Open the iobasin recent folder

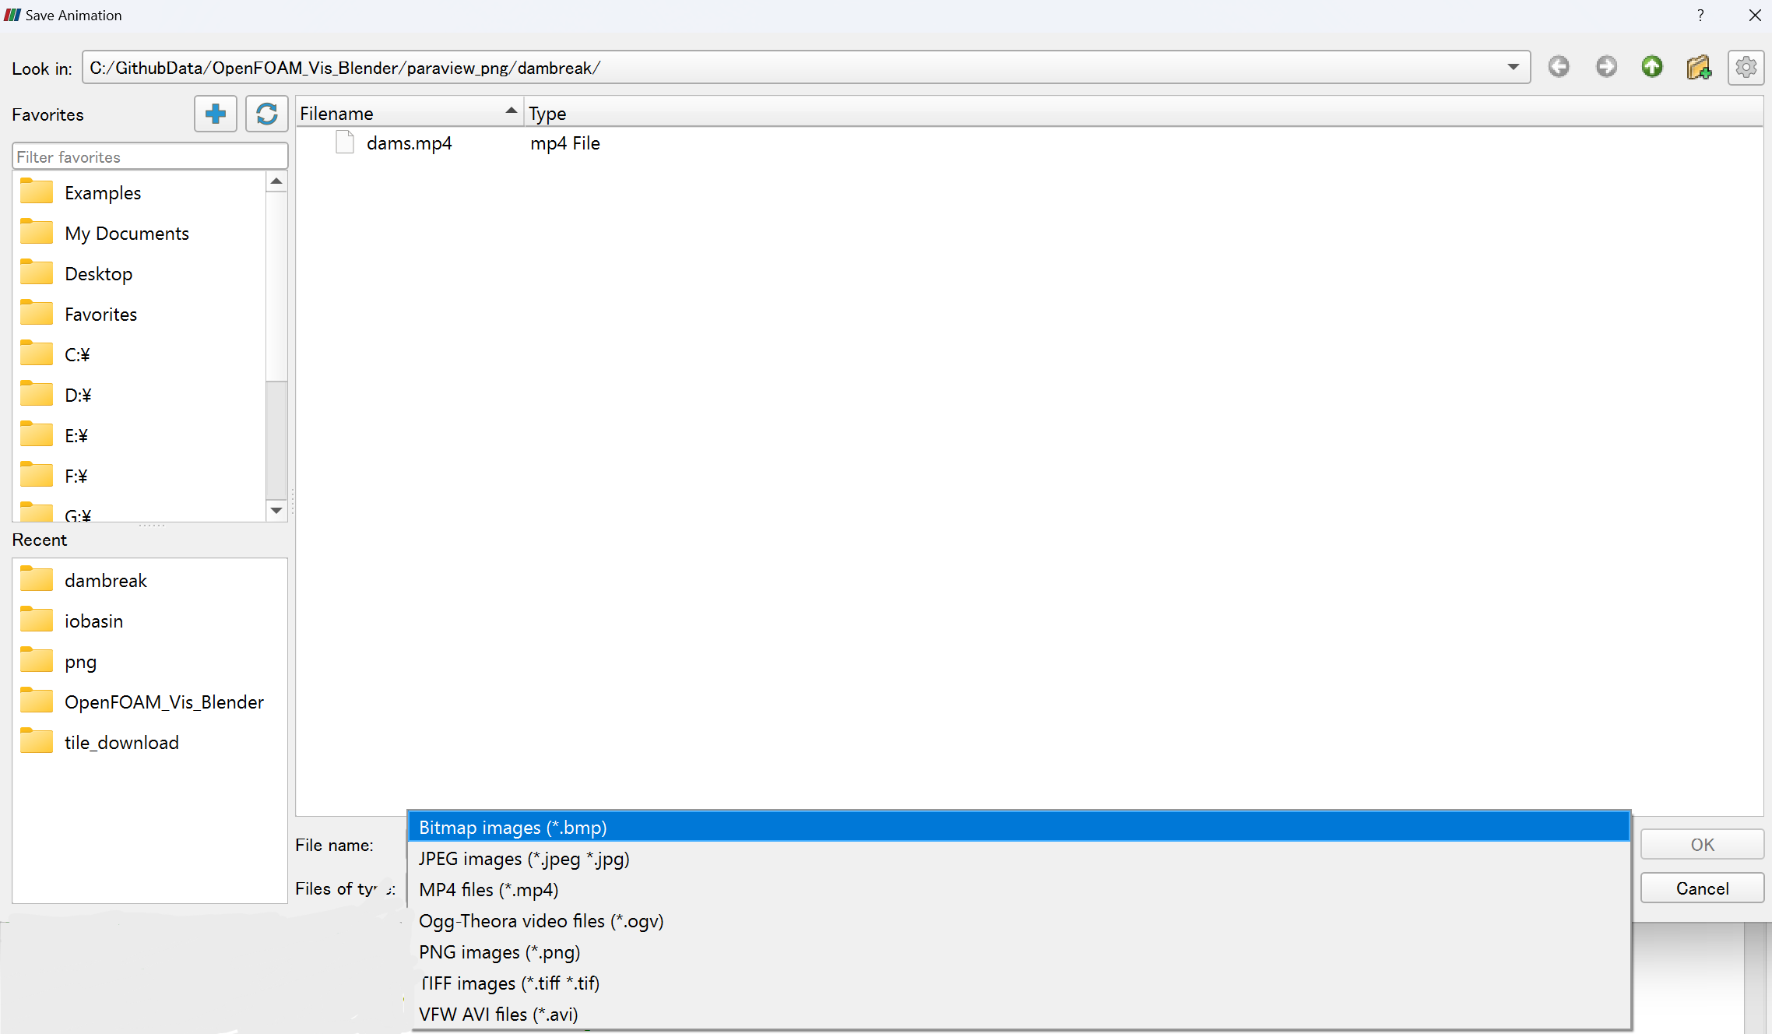click(x=93, y=621)
